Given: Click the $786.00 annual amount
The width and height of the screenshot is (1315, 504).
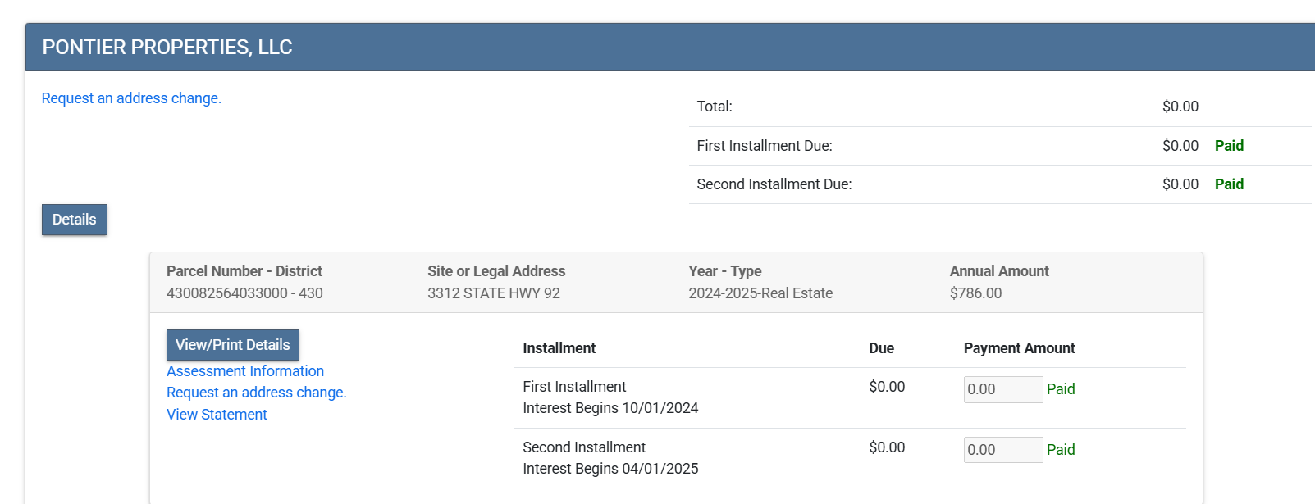Looking at the screenshot, I should (975, 293).
